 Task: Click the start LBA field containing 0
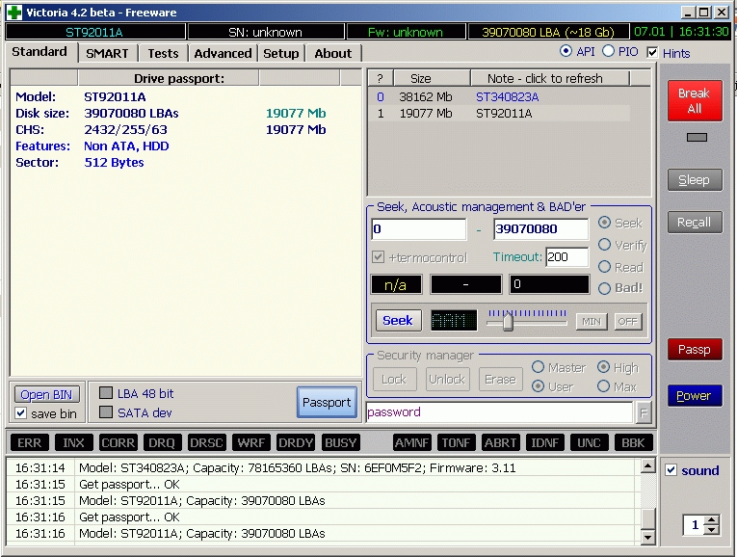(418, 229)
